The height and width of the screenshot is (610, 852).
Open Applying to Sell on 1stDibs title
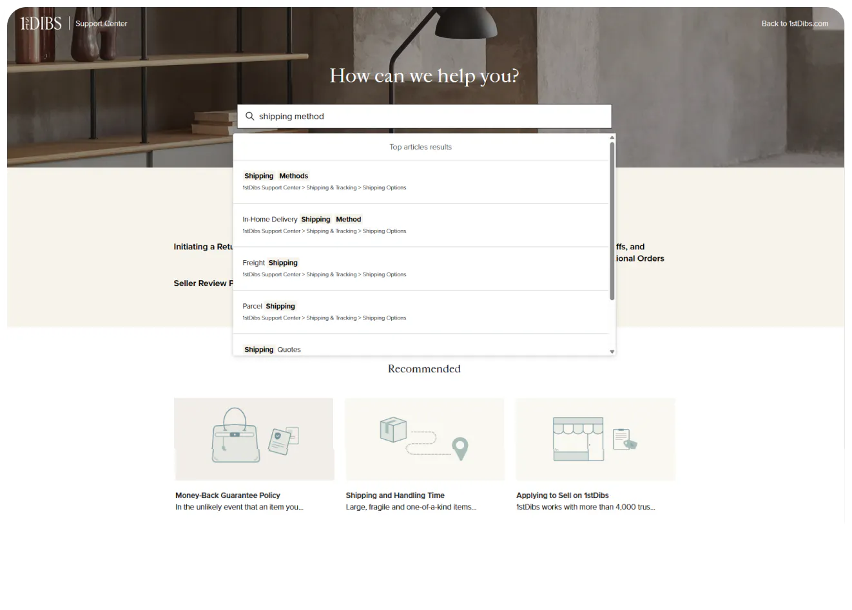point(563,495)
